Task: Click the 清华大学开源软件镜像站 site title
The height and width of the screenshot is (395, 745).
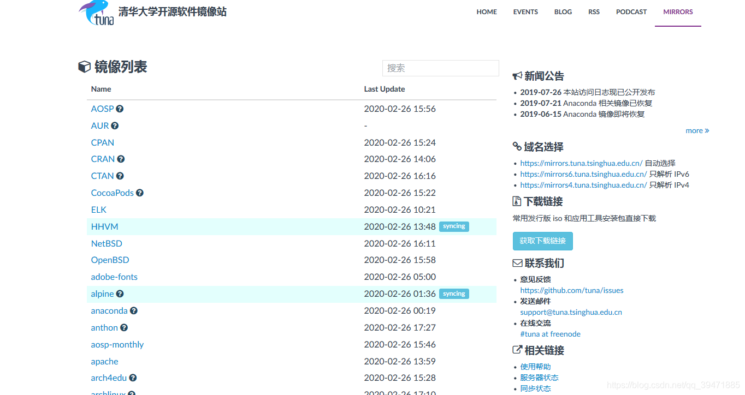Action: (x=172, y=11)
